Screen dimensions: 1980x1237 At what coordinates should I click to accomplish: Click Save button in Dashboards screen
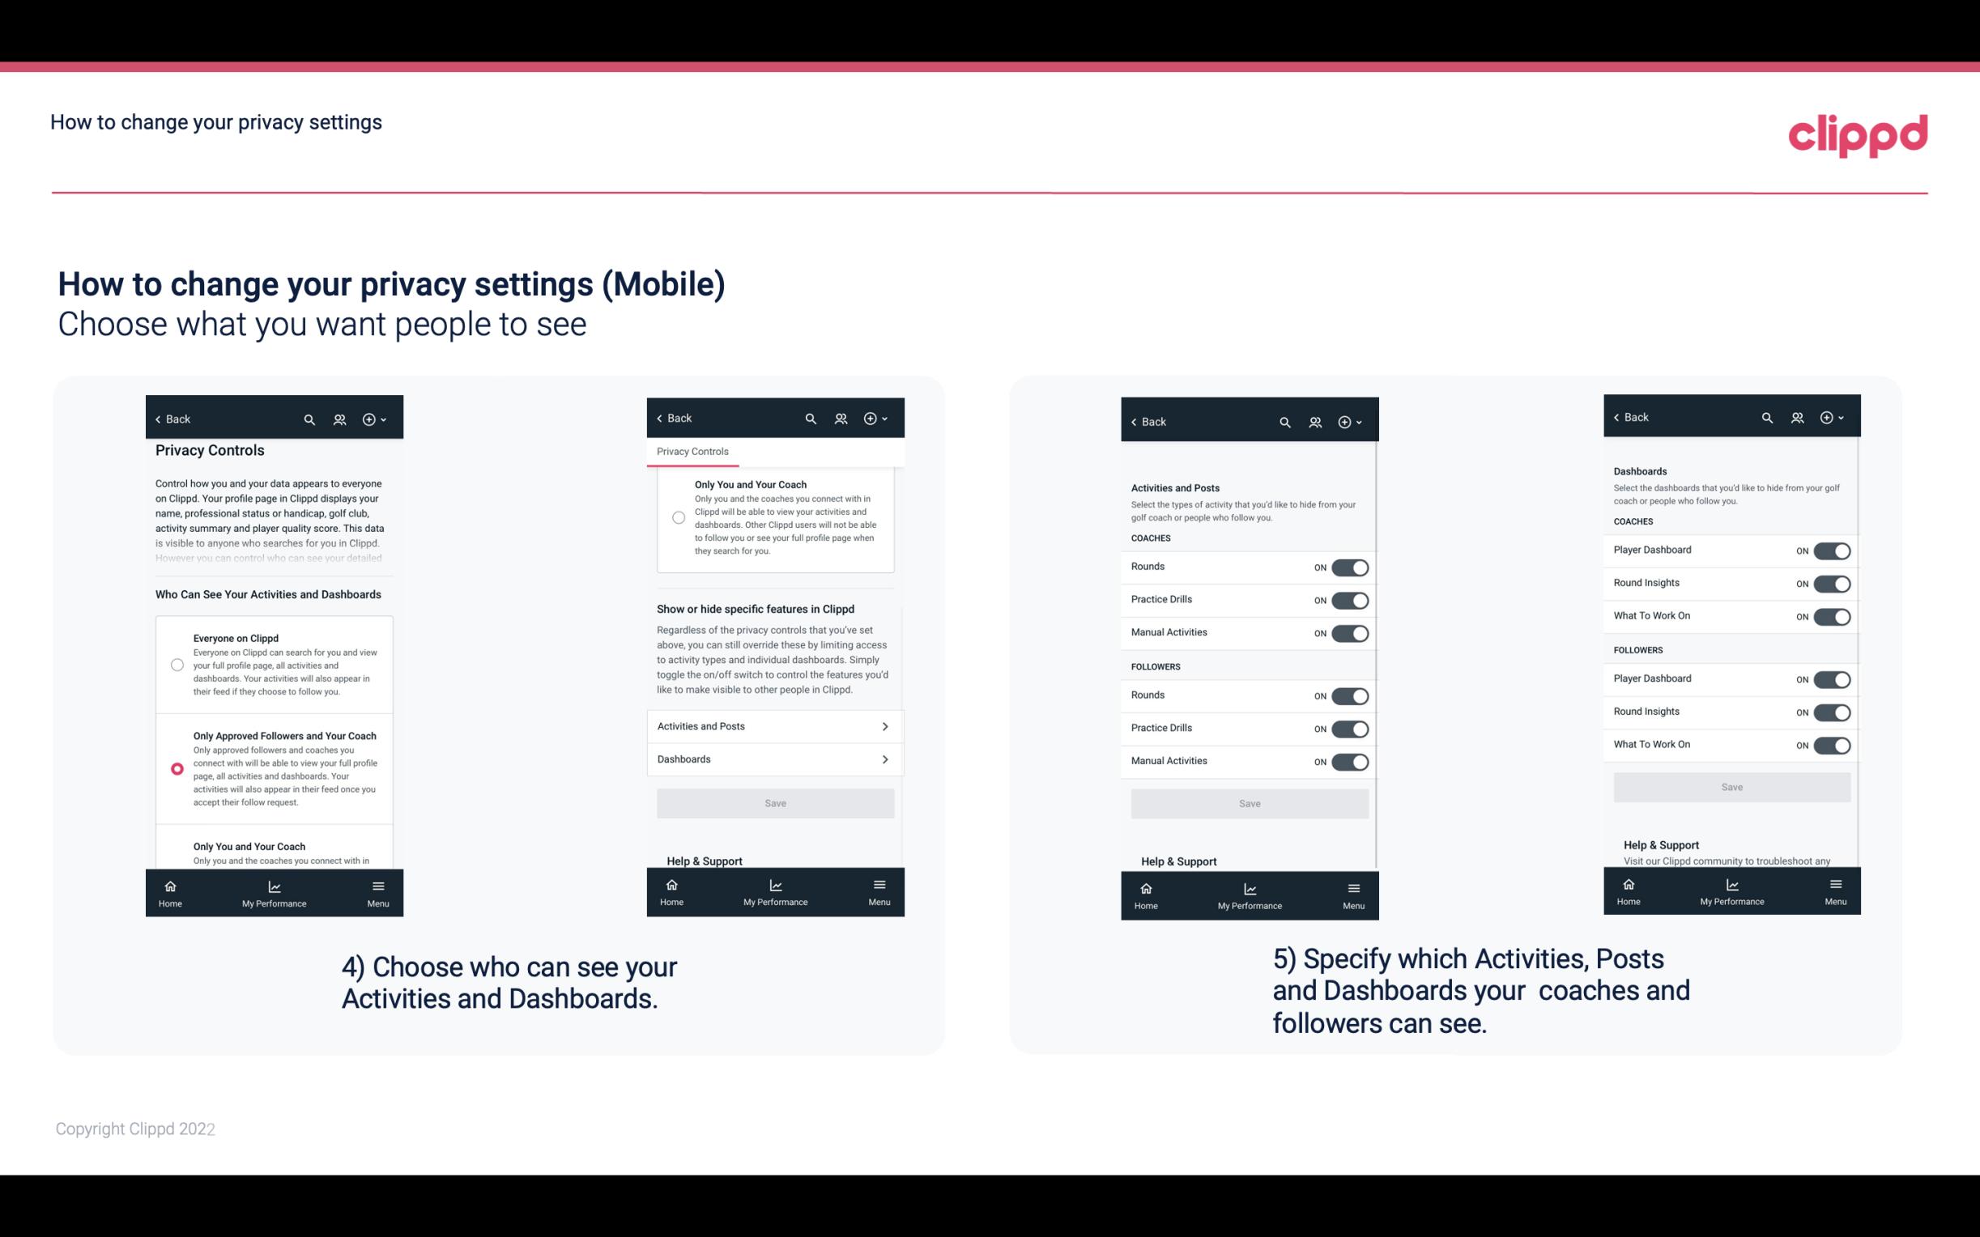tap(1731, 787)
